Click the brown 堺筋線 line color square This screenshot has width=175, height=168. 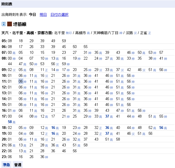pos(9,24)
